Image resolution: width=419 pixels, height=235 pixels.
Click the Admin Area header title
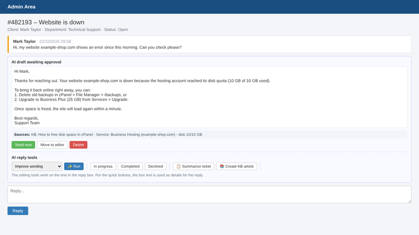coord(22,7)
